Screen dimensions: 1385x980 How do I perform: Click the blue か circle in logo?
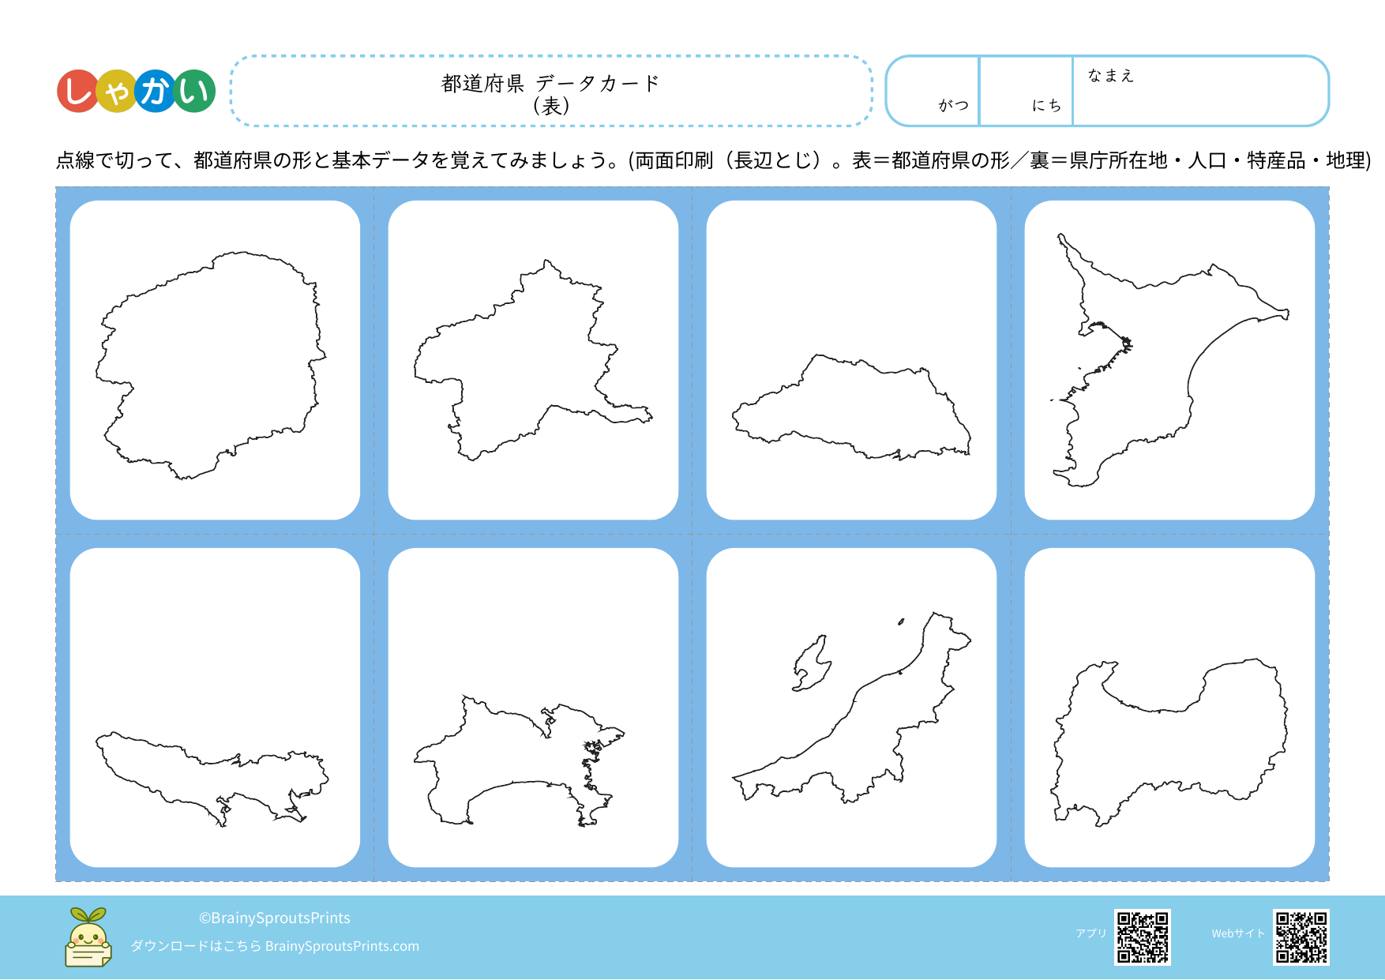click(x=155, y=92)
